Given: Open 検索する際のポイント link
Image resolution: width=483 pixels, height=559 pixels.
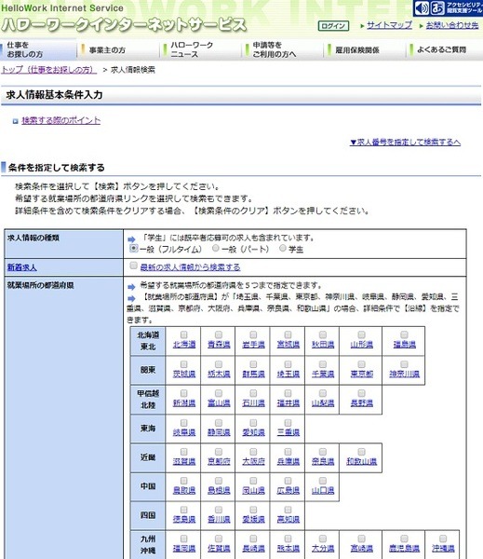Looking at the screenshot, I should (x=60, y=120).
